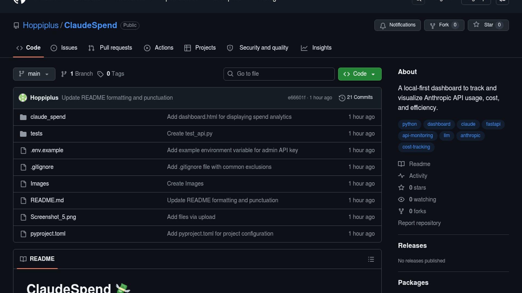The width and height of the screenshot is (522, 293).
Task: Star the ClaudeSpend repository
Action: click(488, 25)
